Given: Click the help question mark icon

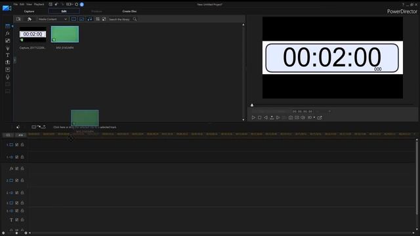Looking at the screenshot, I should (403, 5).
